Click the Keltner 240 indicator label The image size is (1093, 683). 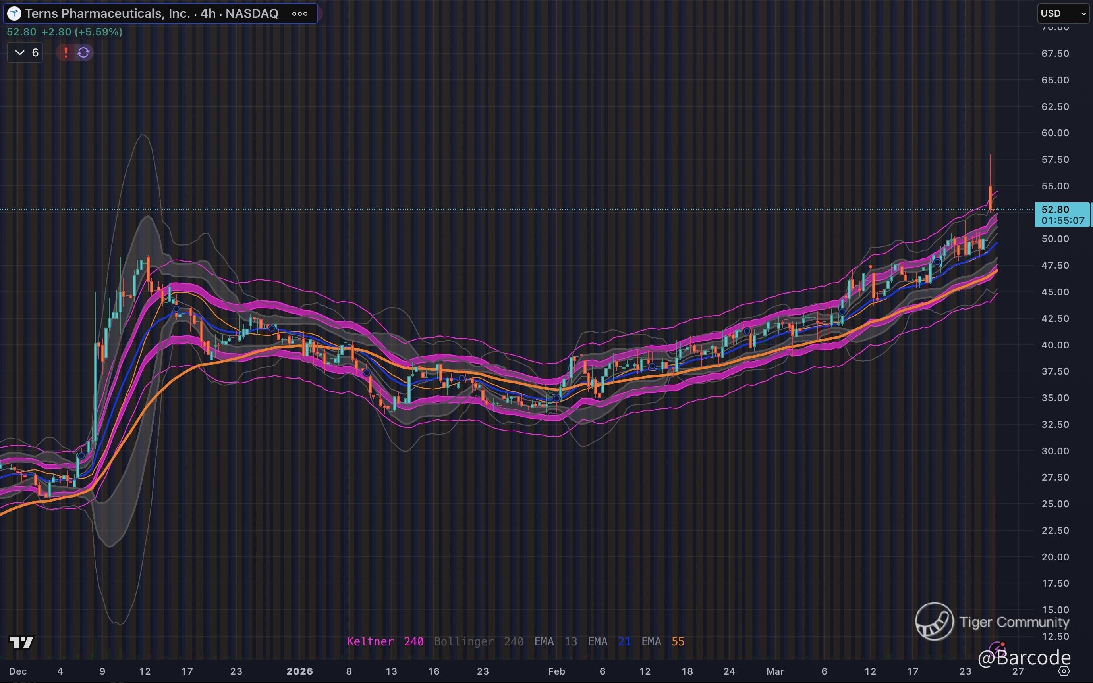click(x=385, y=641)
